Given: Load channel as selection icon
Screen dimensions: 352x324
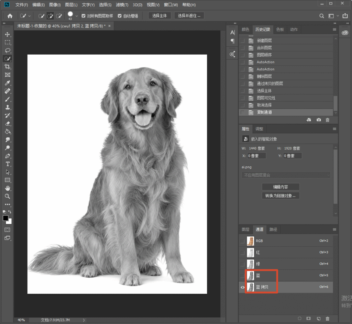Looking at the screenshot, I should pos(299,319).
